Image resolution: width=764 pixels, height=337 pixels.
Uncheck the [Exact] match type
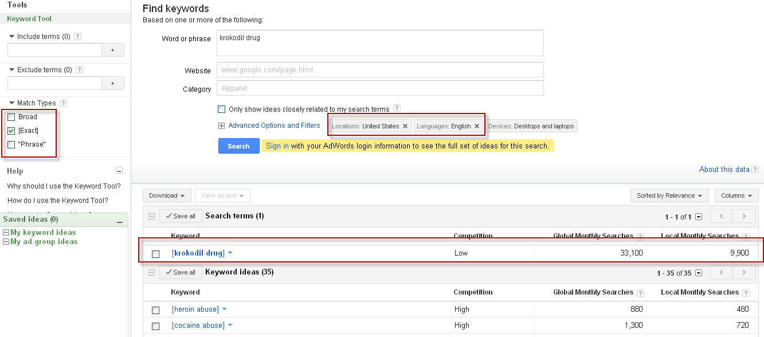point(11,131)
